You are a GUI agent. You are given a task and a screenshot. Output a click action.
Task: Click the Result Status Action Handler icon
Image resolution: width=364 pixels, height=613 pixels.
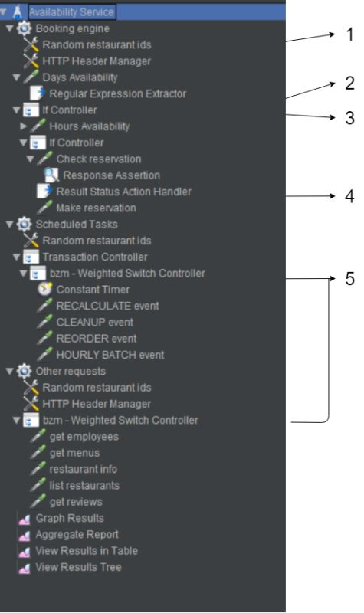tap(45, 192)
